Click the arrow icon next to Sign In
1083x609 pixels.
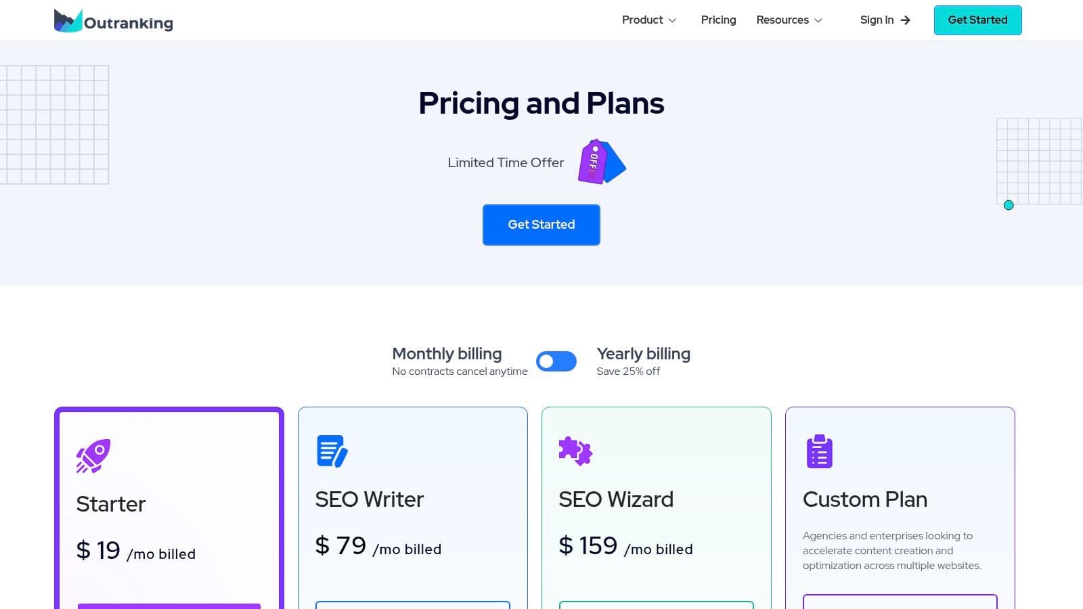pos(905,20)
